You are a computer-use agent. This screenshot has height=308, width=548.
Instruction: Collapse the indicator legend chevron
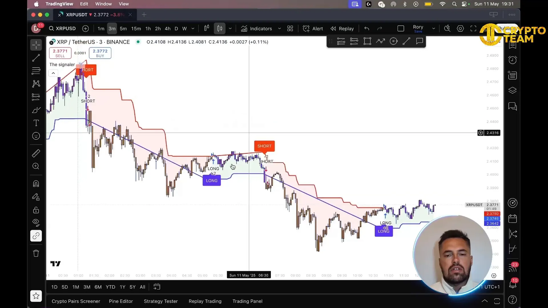coord(53,73)
